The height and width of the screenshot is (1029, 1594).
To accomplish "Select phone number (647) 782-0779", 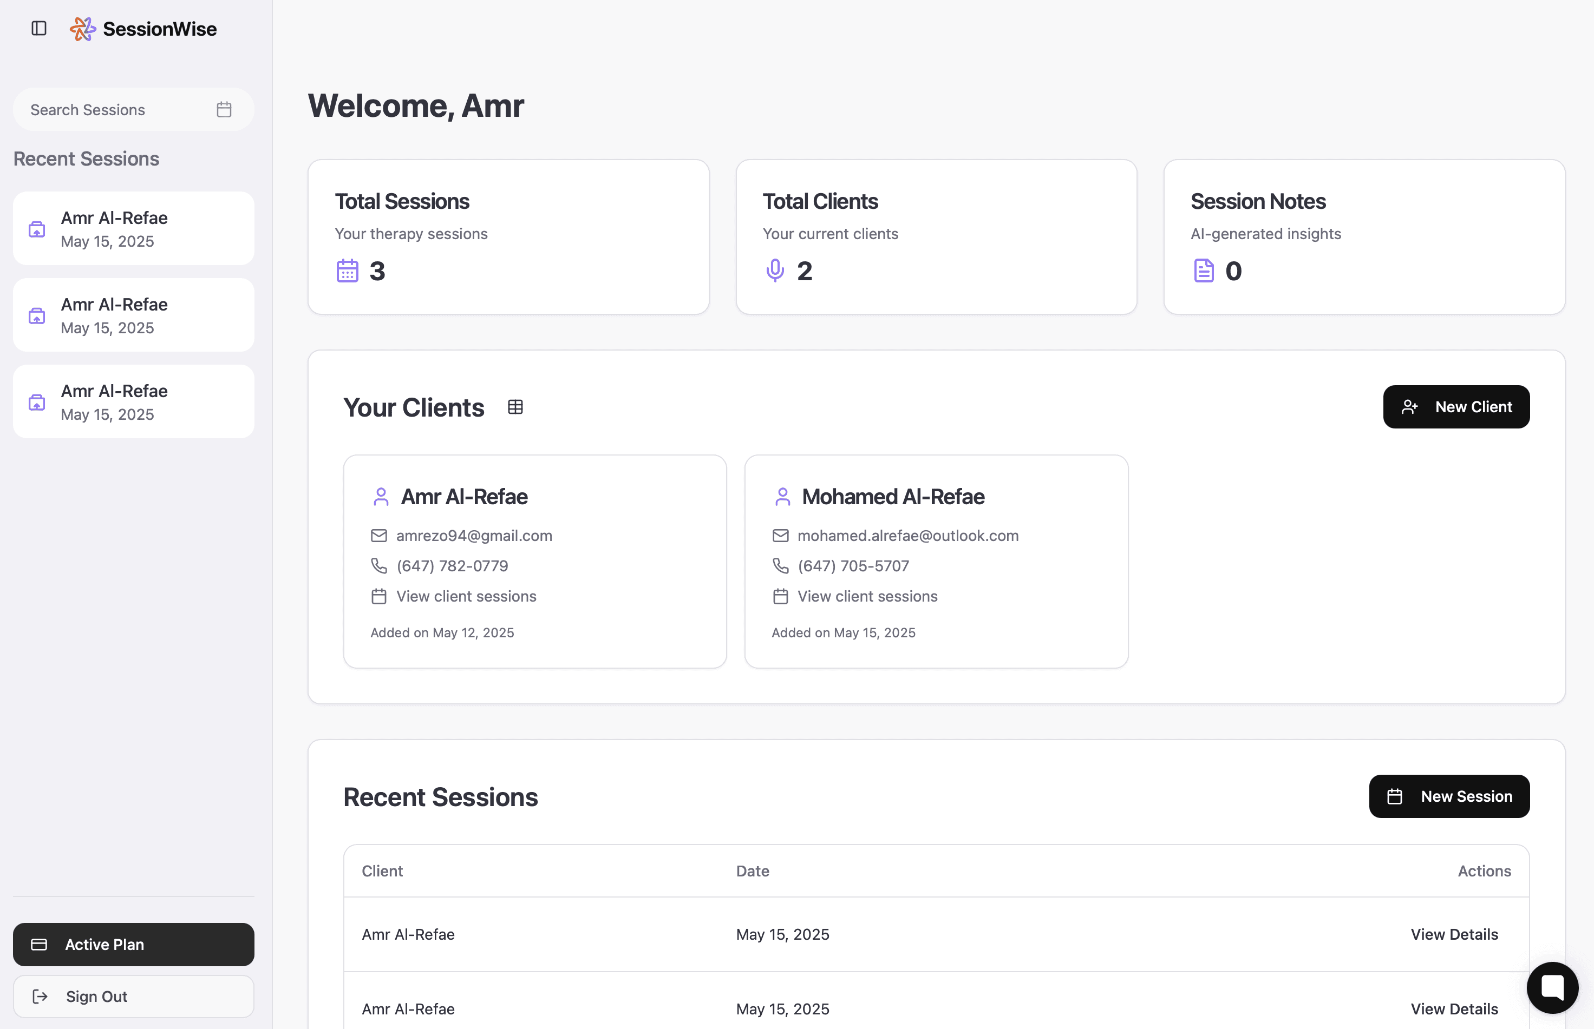I will 452,566.
